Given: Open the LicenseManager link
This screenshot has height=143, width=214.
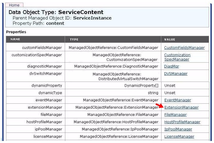Looking at the screenshot, I should click(x=179, y=137).
